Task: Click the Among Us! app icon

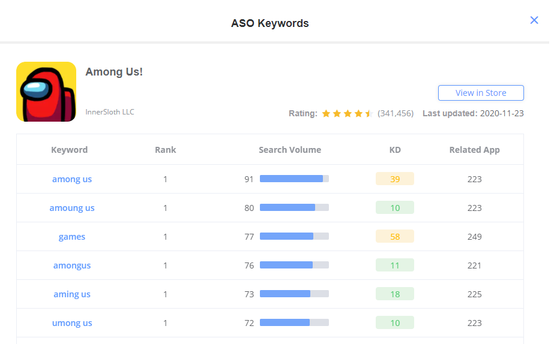Action: click(x=46, y=92)
